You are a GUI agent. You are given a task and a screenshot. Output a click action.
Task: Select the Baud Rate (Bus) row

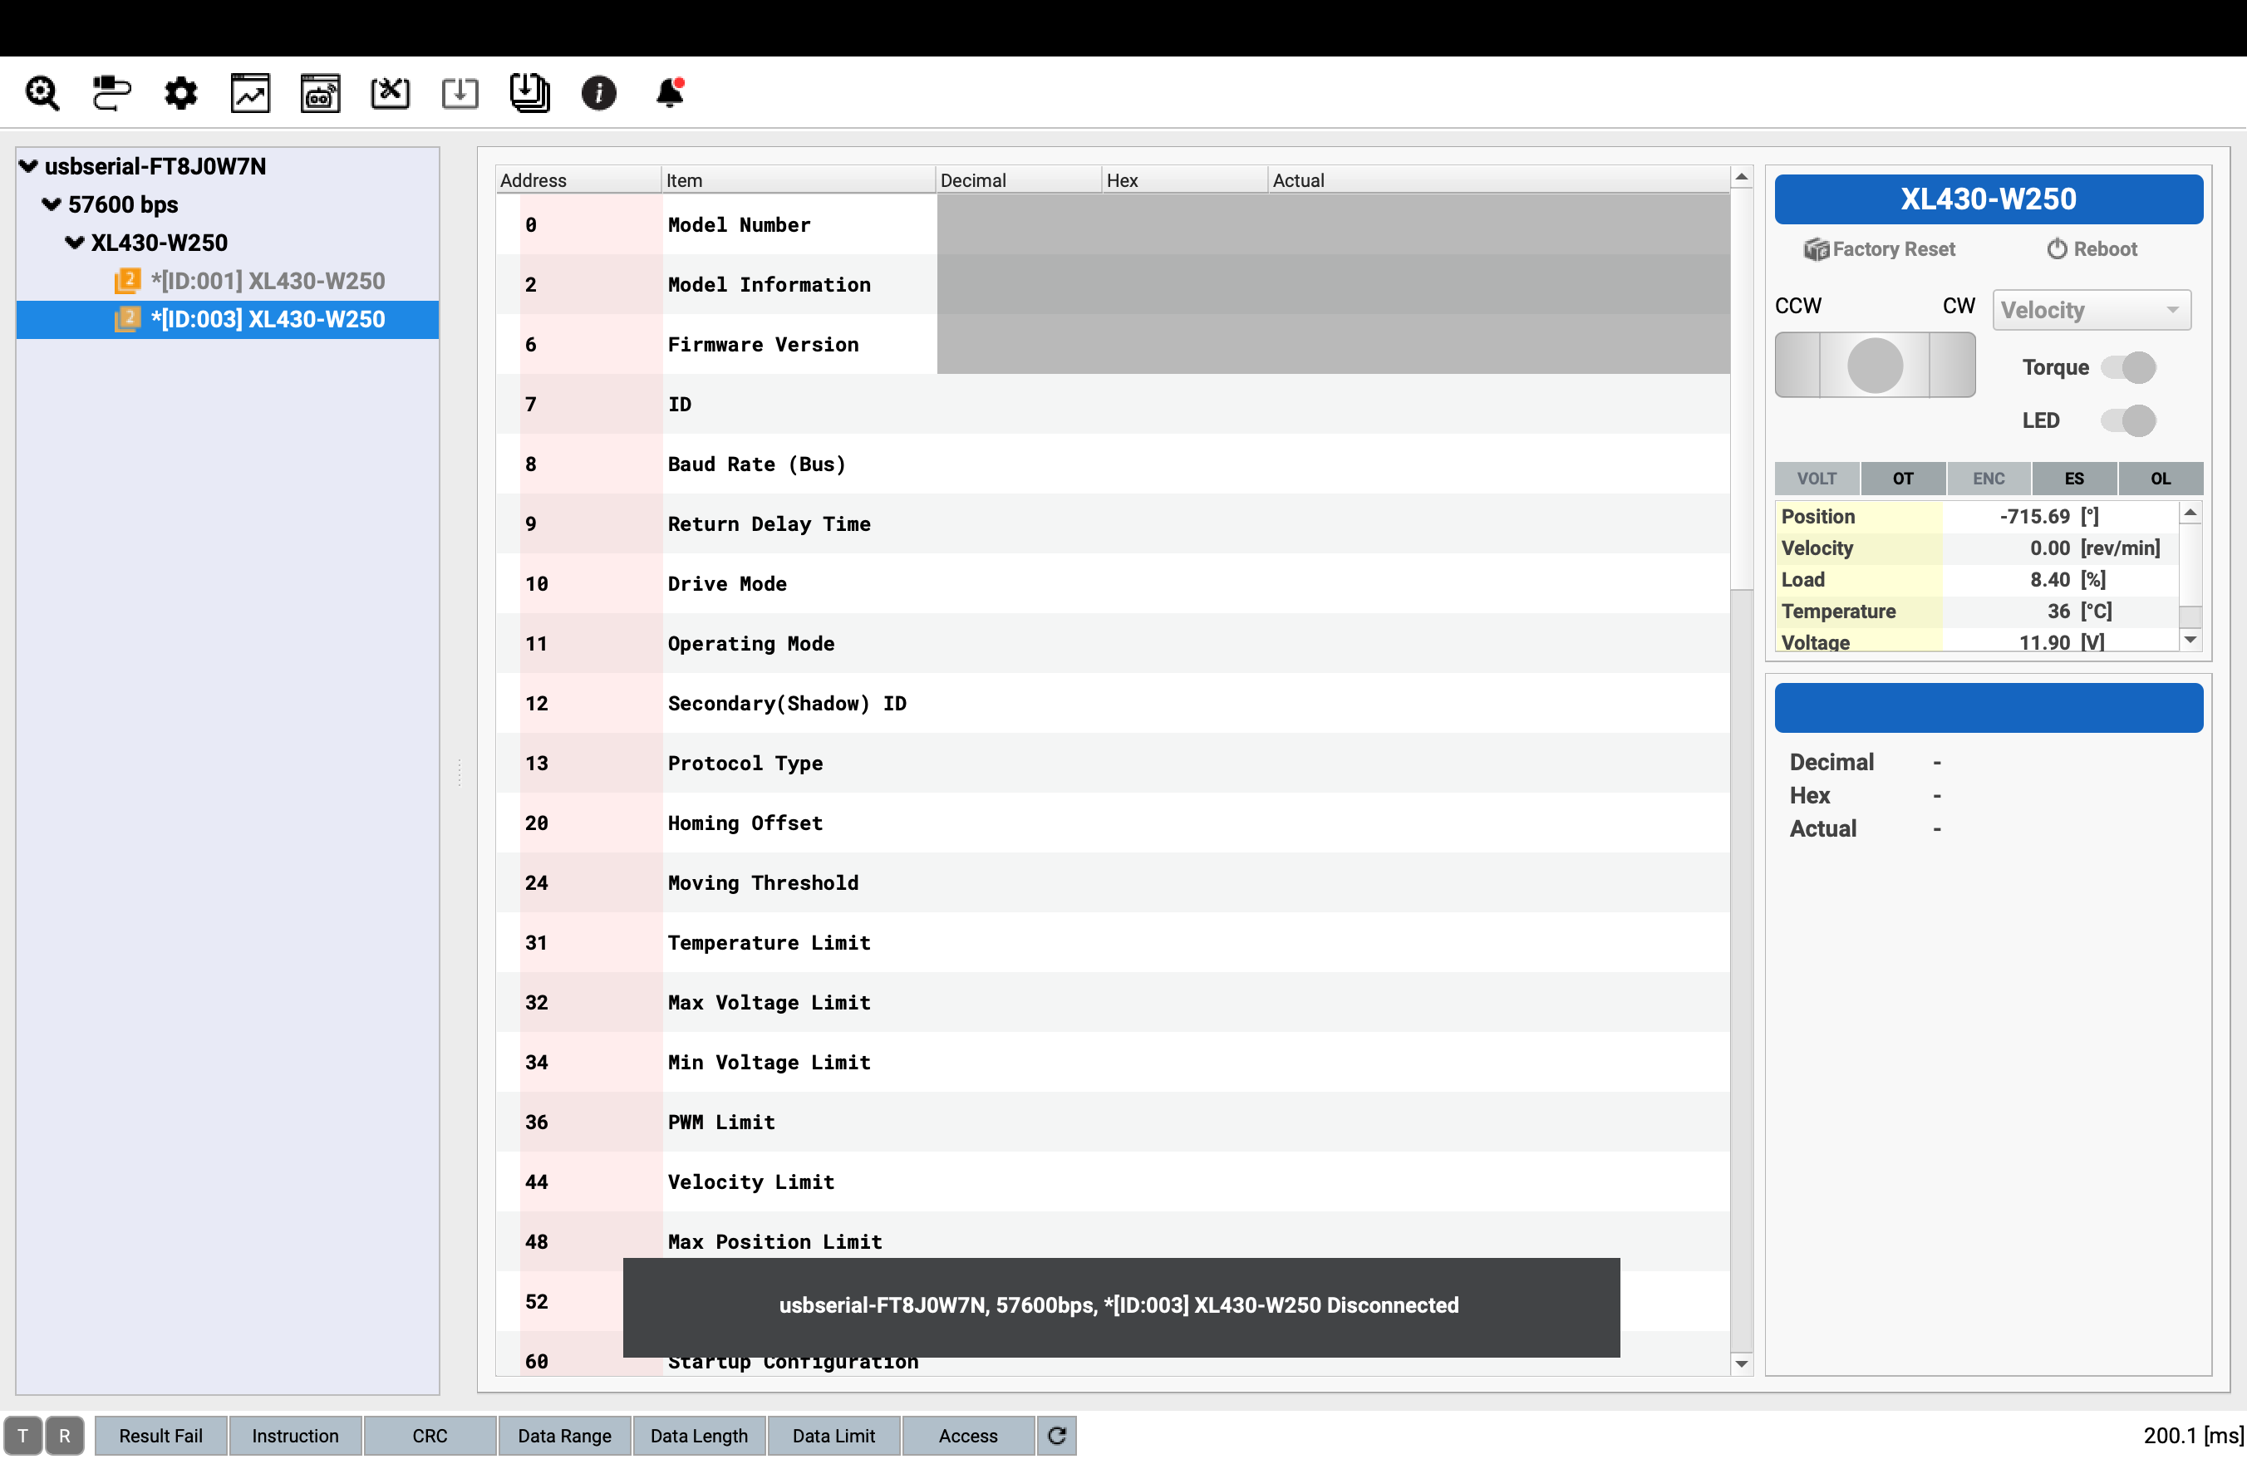pos(1114,464)
